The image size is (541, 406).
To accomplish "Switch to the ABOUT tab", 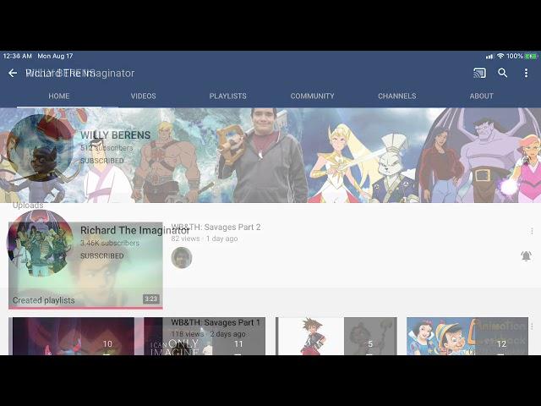I will pyautogui.click(x=481, y=96).
